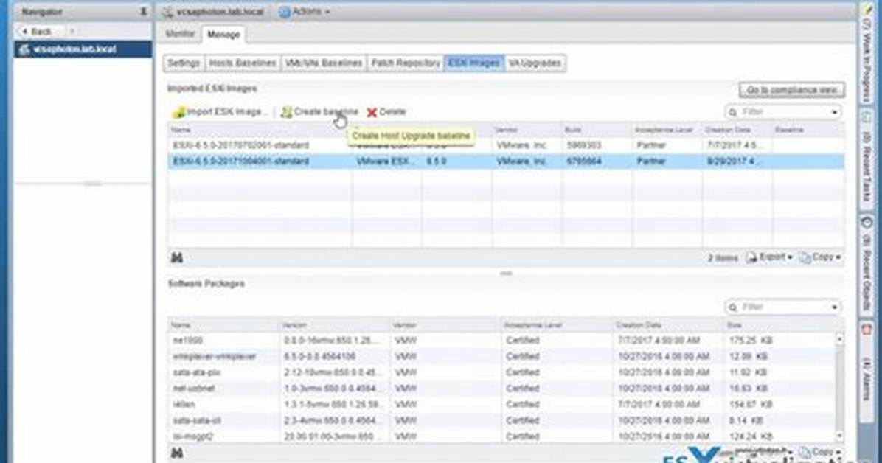
Task: Pin the Navigator panel
Action: click(143, 11)
